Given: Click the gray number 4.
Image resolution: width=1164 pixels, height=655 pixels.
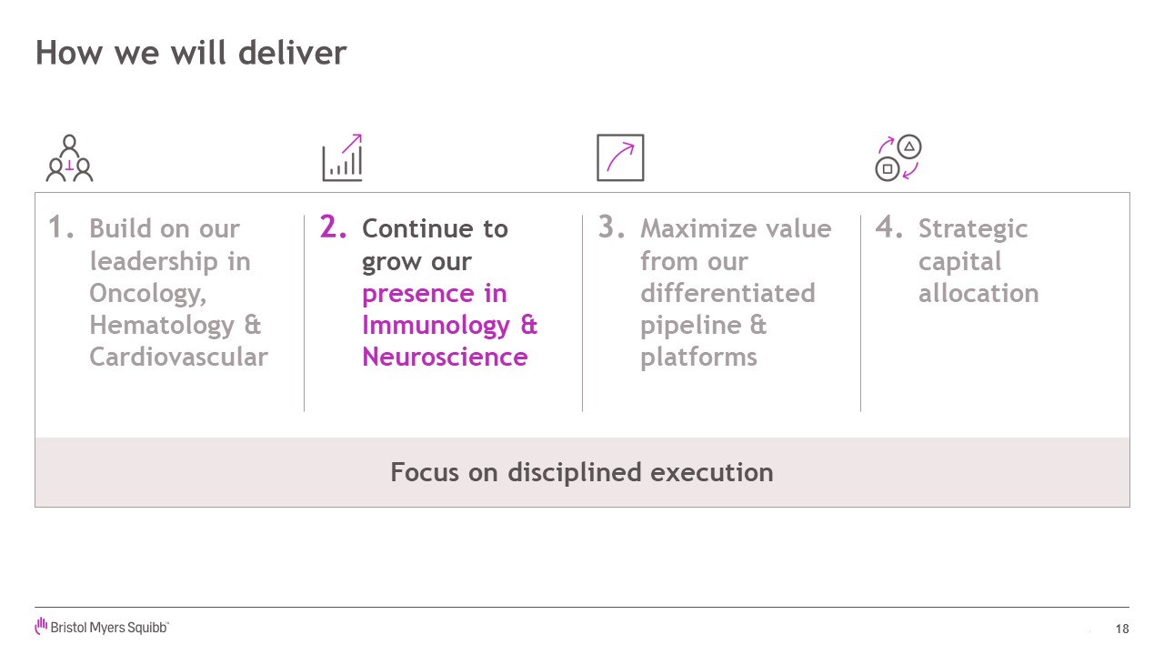Looking at the screenshot, I should (x=889, y=227).
